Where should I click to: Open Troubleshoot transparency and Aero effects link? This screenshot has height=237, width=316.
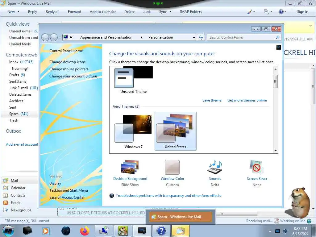click(x=168, y=195)
